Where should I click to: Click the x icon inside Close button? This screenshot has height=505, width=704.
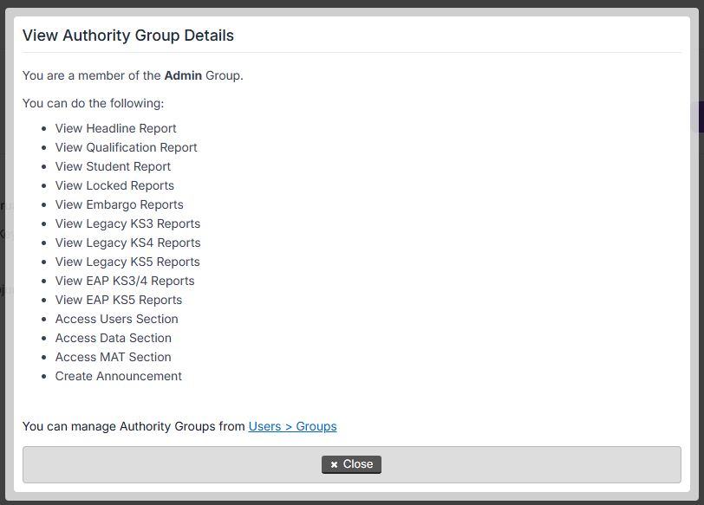(x=334, y=465)
